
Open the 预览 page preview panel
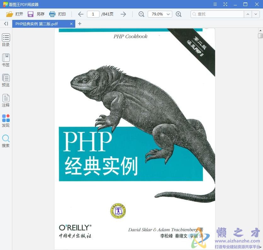point(6,80)
